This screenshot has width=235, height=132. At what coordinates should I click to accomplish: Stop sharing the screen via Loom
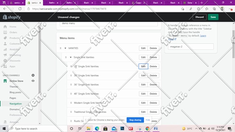point(135,120)
